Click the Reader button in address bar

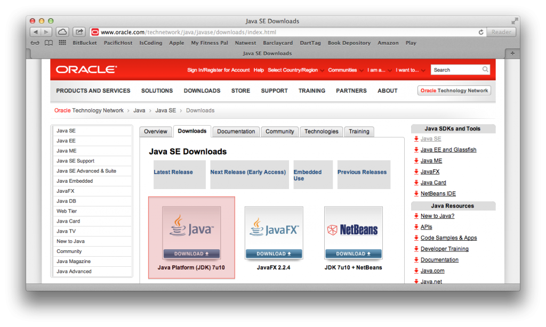[x=501, y=32]
